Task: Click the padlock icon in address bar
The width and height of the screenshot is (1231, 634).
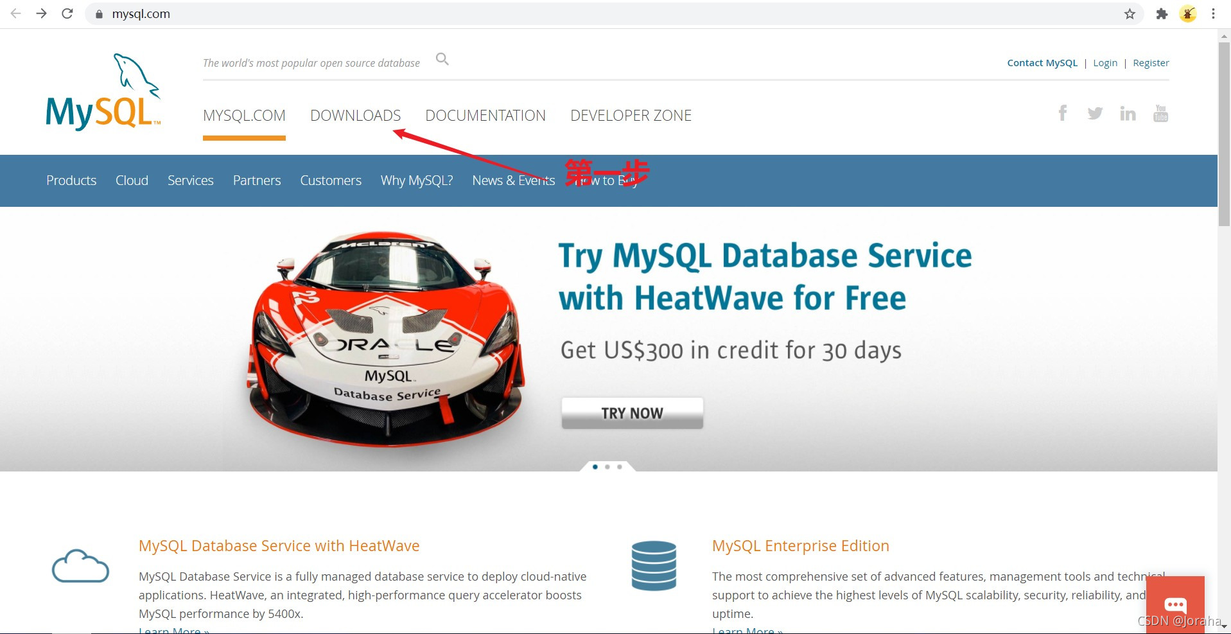Action: click(99, 14)
